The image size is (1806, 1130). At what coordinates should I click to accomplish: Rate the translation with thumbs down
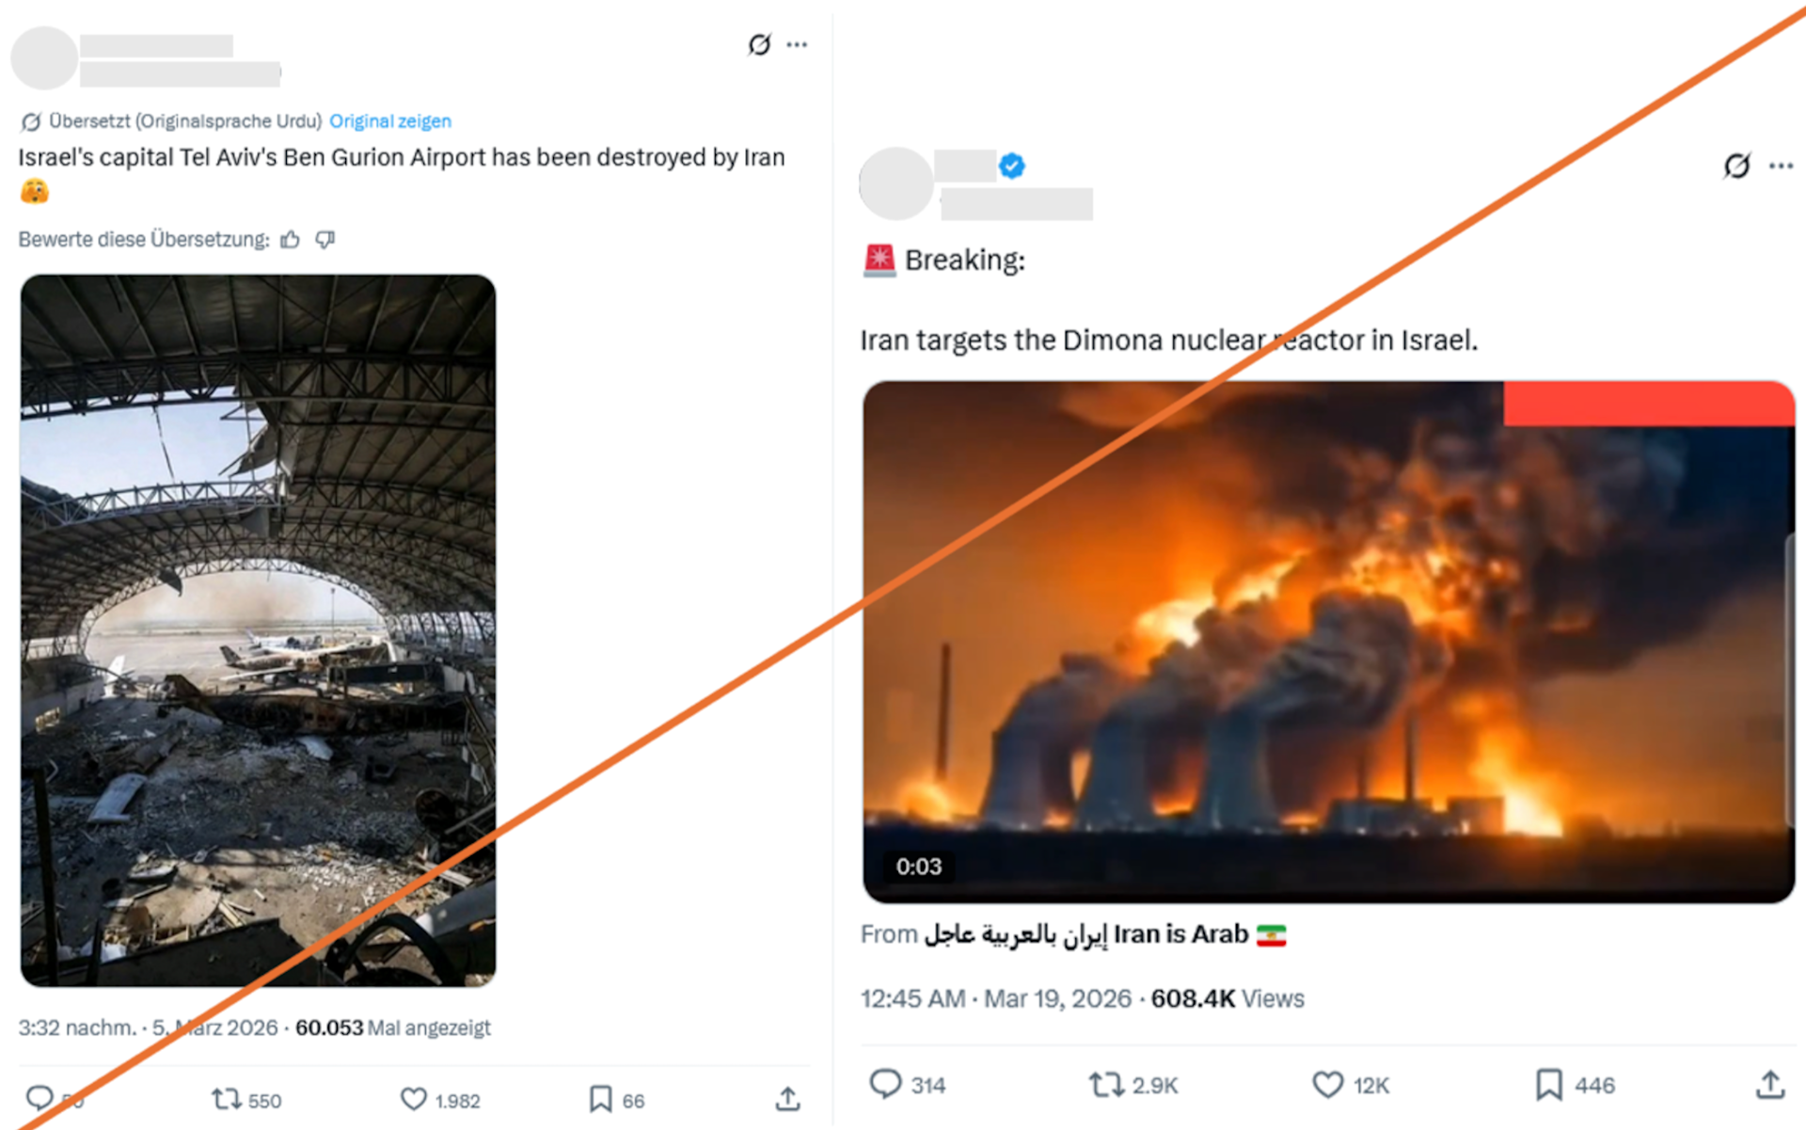(x=325, y=240)
